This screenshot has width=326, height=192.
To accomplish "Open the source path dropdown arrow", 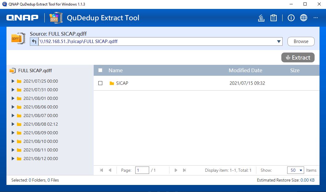I will 279,41.
